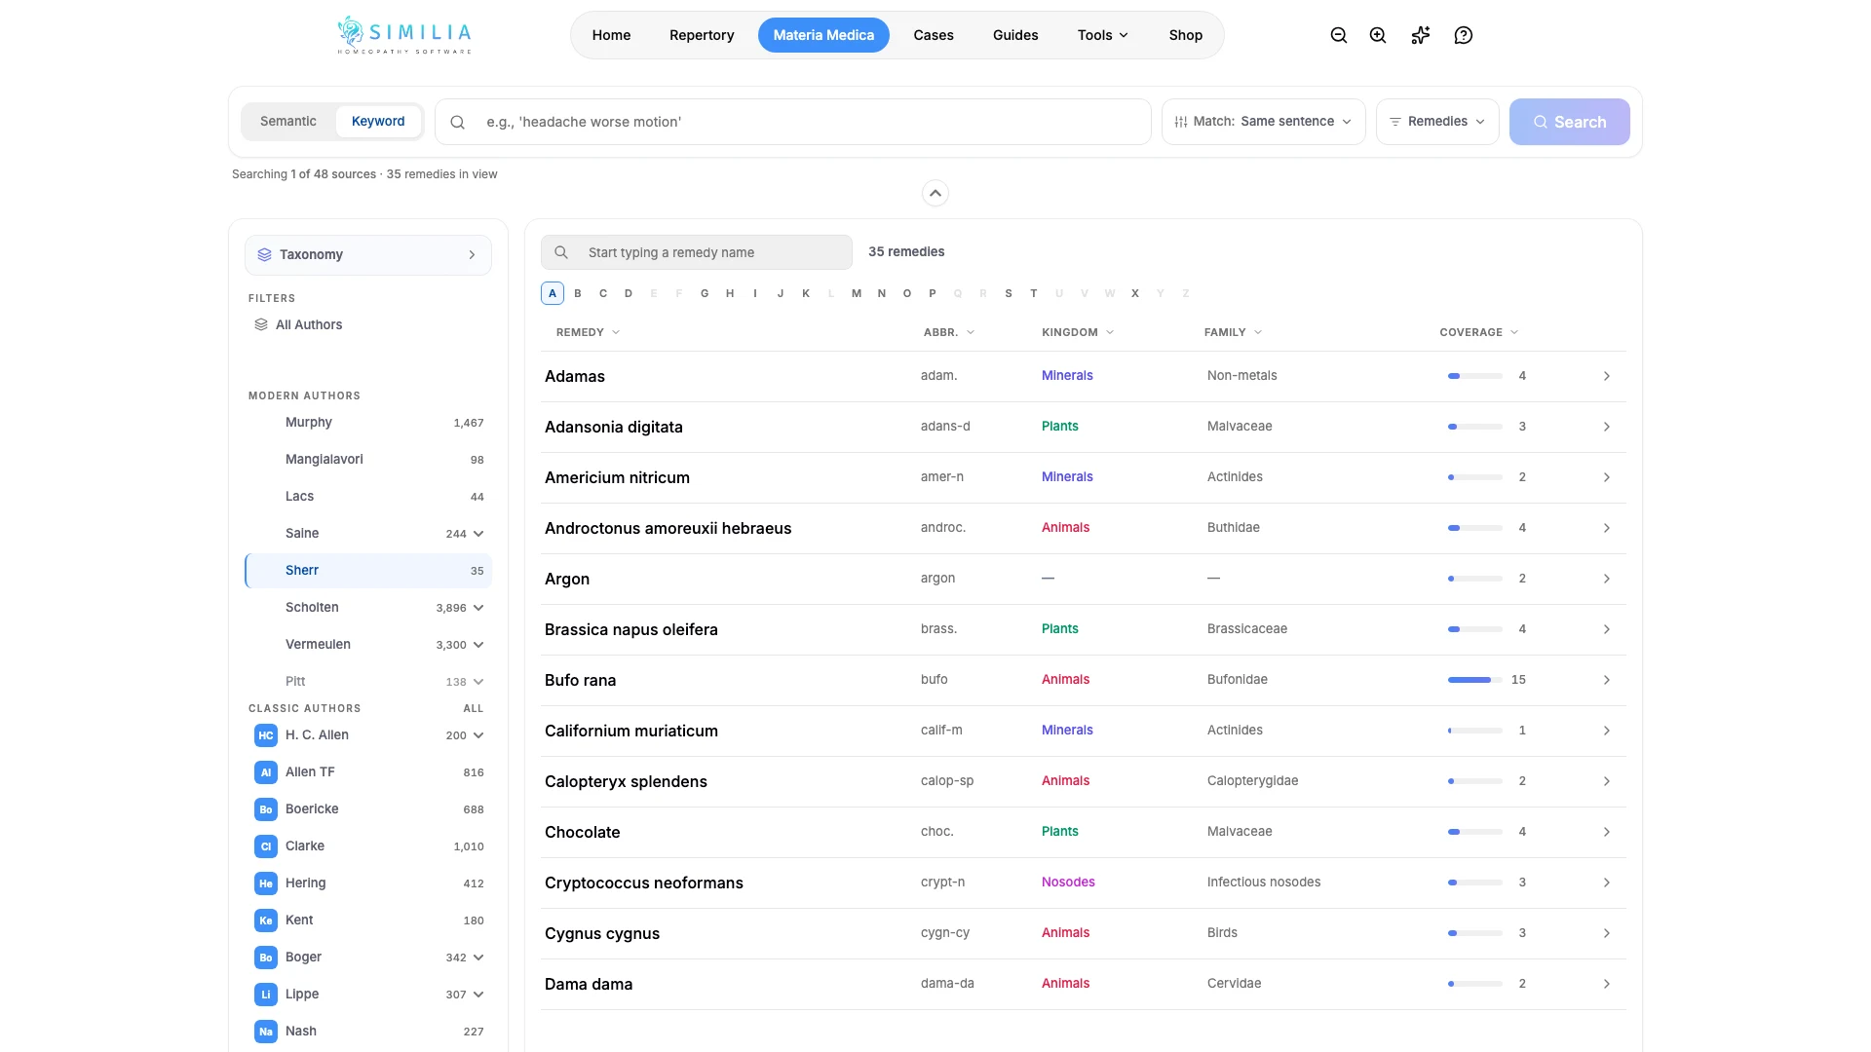Expand the Scholten author sub-list
The height and width of the screenshot is (1052, 1871).
[x=478, y=608]
